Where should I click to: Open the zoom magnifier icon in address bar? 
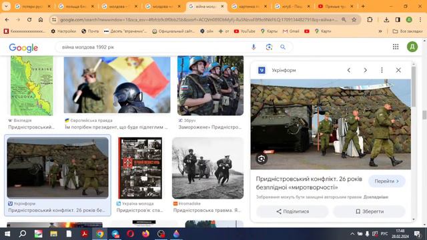pyautogui.click(x=344, y=19)
